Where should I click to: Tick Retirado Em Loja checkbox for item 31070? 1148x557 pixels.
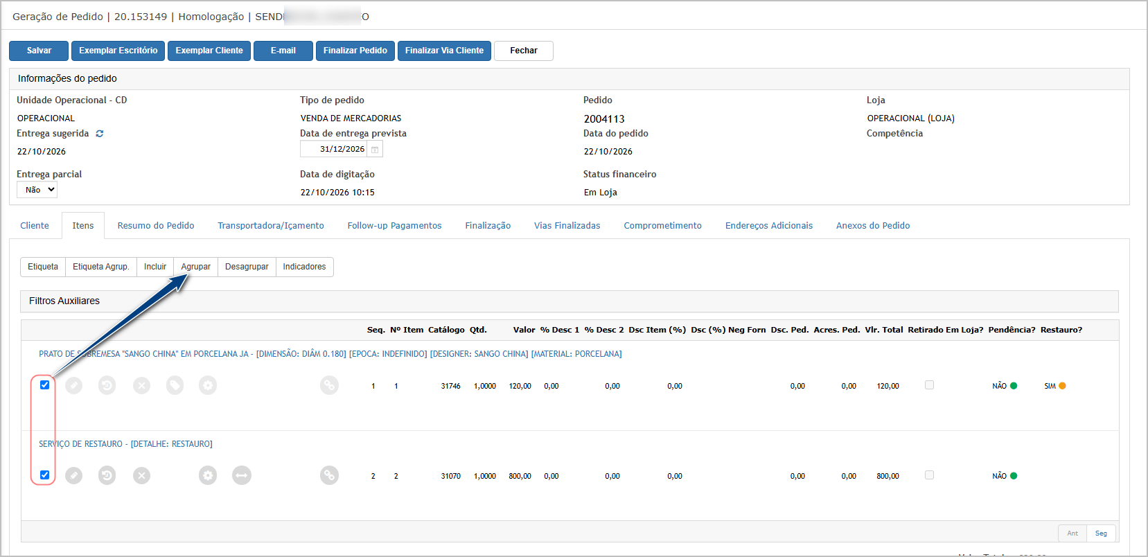[x=929, y=475]
